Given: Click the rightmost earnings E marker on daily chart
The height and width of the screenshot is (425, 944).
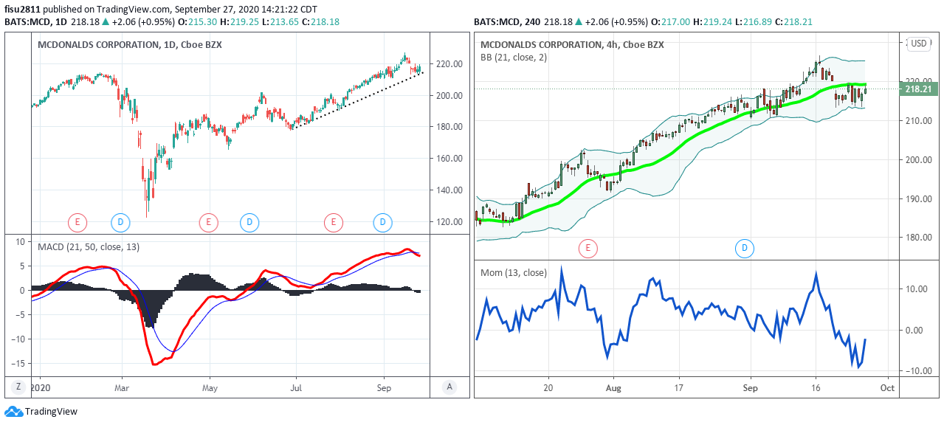Looking at the screenshot, I should click(x=334, y=221).
